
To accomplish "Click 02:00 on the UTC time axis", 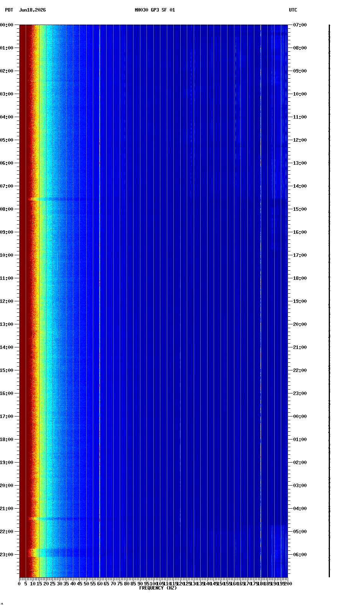I will pos(300,463).
